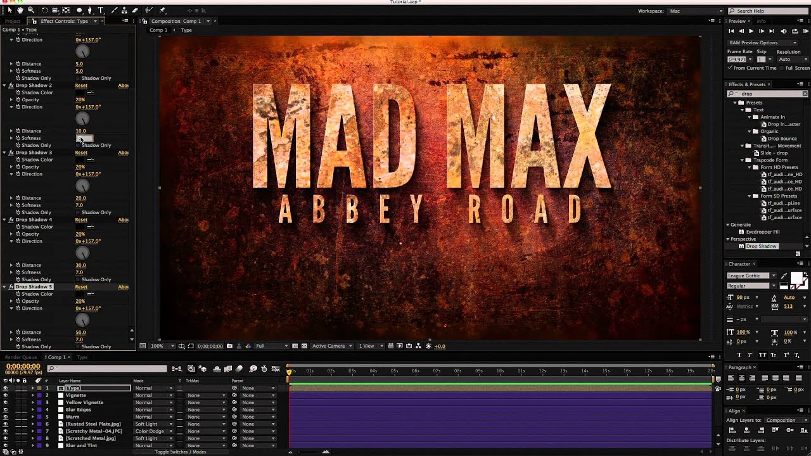Check the Full Screen option

tap(781, 68)
